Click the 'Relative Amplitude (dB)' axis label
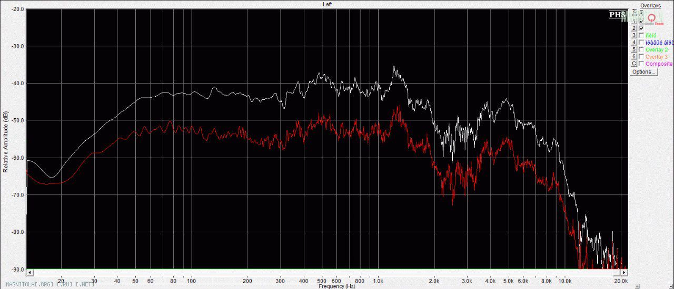Image resolution: width=674 pixels, height=289 pixels. tap(6, 142)
